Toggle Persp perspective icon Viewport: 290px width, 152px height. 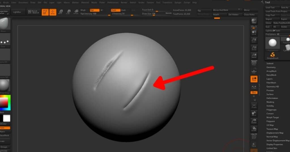[254, 63]
